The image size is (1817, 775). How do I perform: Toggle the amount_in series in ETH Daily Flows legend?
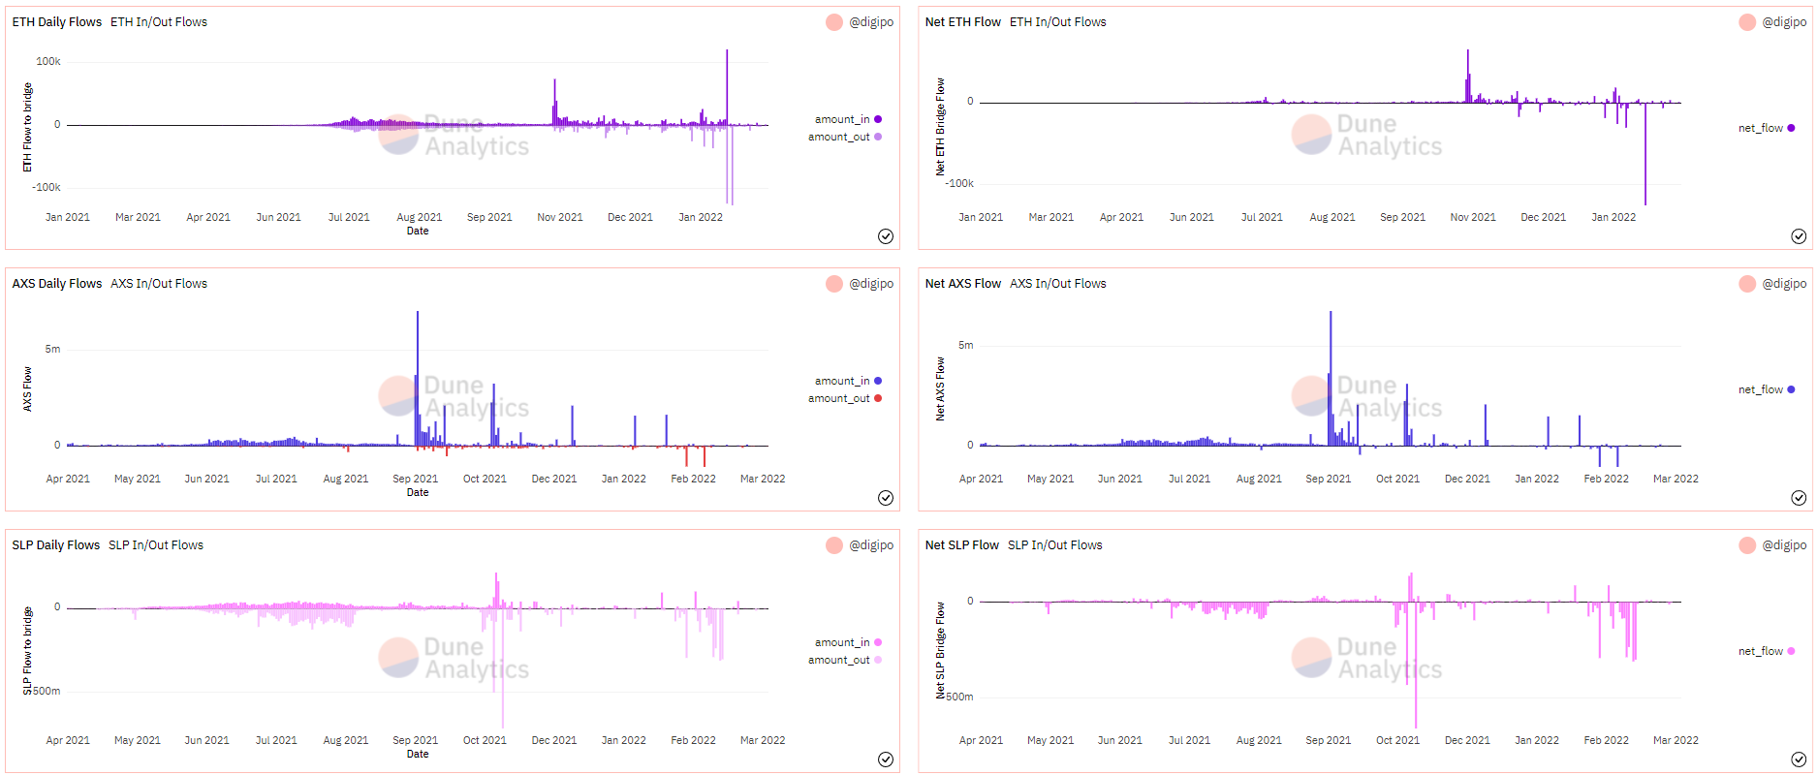842,119
